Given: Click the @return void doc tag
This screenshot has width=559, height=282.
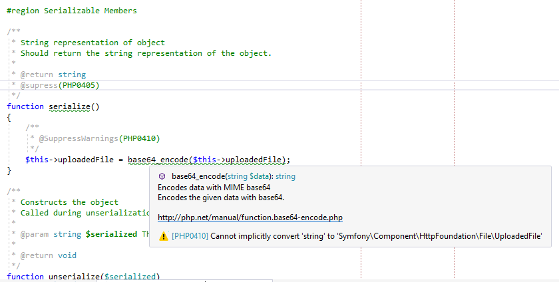Looking at the screenshot, I should tap(49, 255).
